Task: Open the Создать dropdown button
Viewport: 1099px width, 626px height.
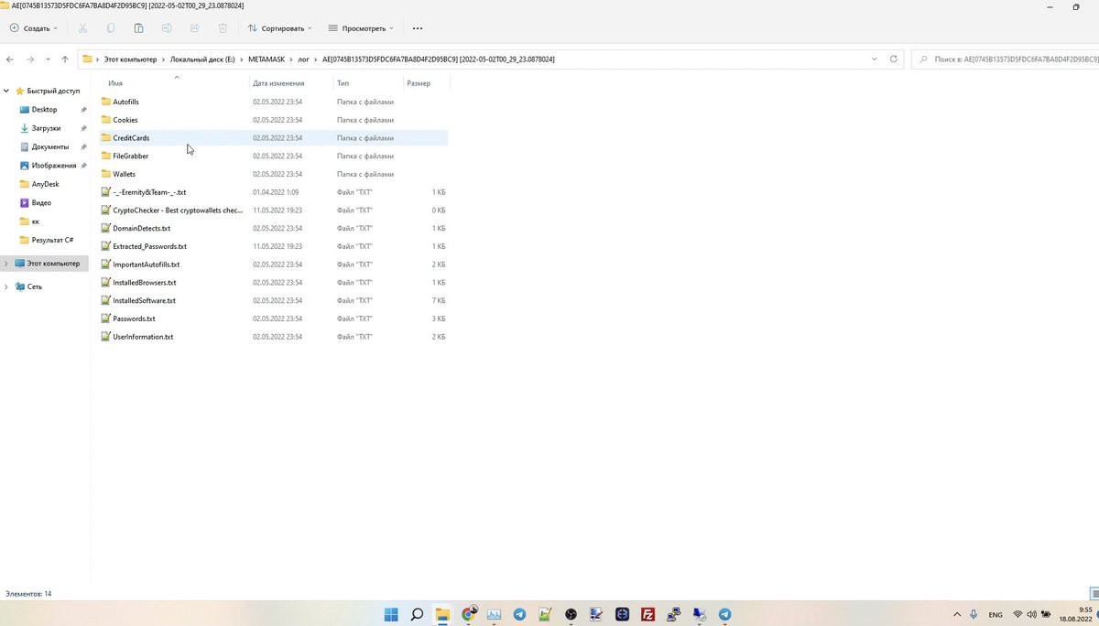Action: coord(34,28)
